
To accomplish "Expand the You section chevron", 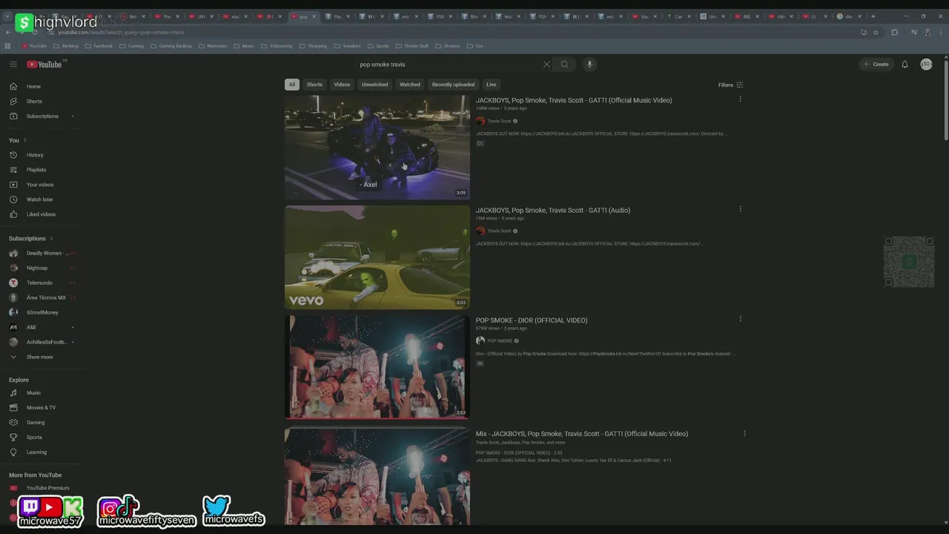I will pyautogui.click(x=24, y=140).
